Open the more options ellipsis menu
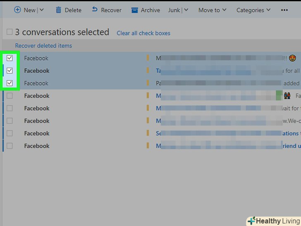The height and width of the screenshot is (226, 301). [284, 10]
